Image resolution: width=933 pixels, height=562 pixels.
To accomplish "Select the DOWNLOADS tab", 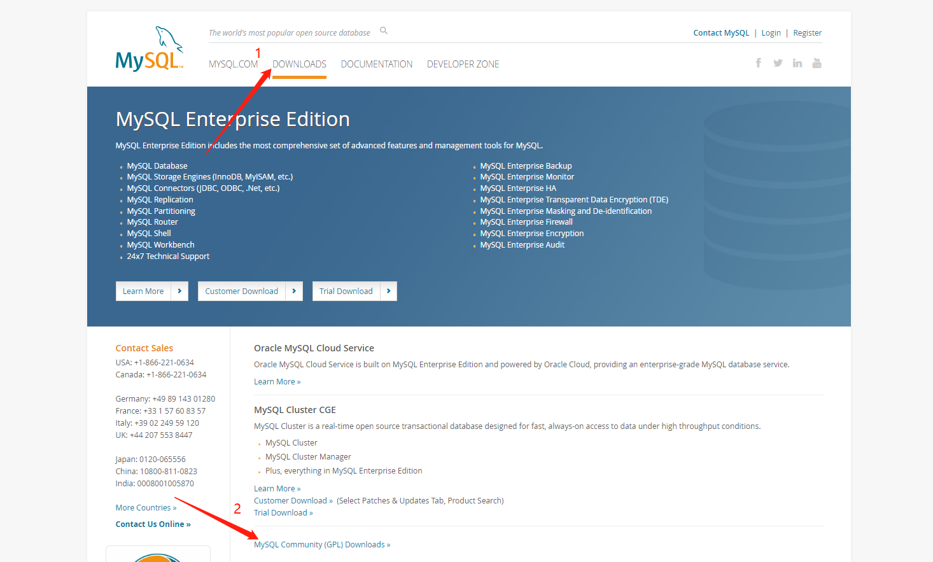I will (299, 64).
